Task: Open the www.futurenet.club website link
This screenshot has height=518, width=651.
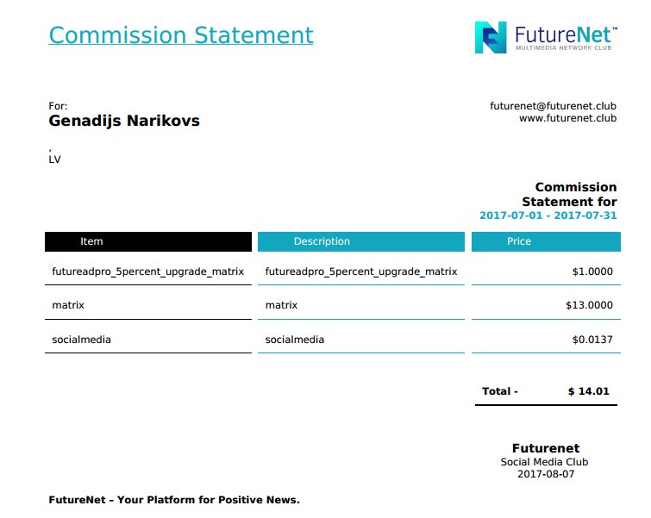Action: pyautogui.click(x=567, y=118)
